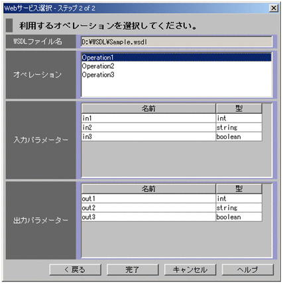
Task: Click the キャンセル (Cancel) button
Action: point(190,269)
